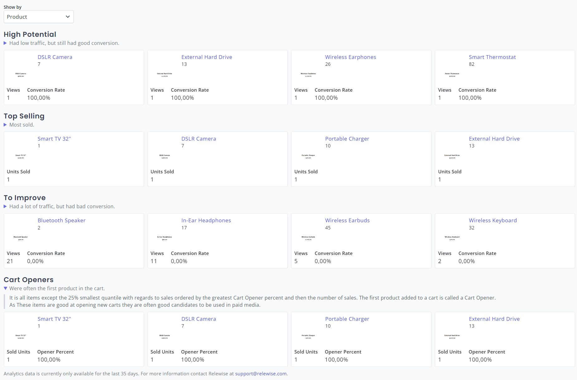Open the DSLR Camera link under High Potential
577x380 pixels.
coord(55,57)
